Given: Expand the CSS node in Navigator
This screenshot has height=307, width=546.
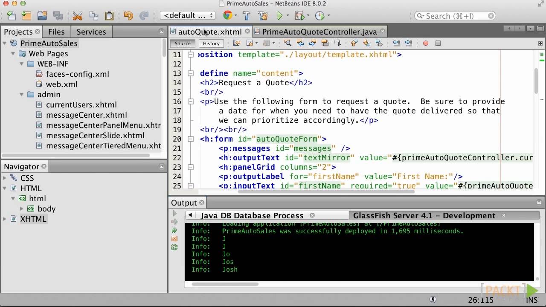Looking at the screenshot, I should (5, 178).
